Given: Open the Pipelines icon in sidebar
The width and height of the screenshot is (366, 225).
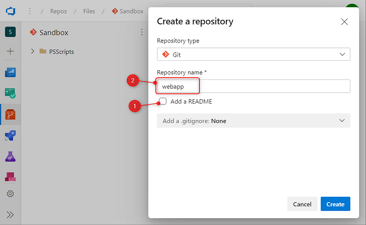Looking at the screenshot, I should click(11, 136).
